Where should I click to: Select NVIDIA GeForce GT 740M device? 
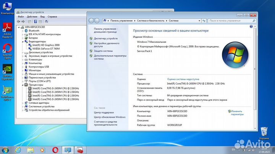tap(46, 49)
